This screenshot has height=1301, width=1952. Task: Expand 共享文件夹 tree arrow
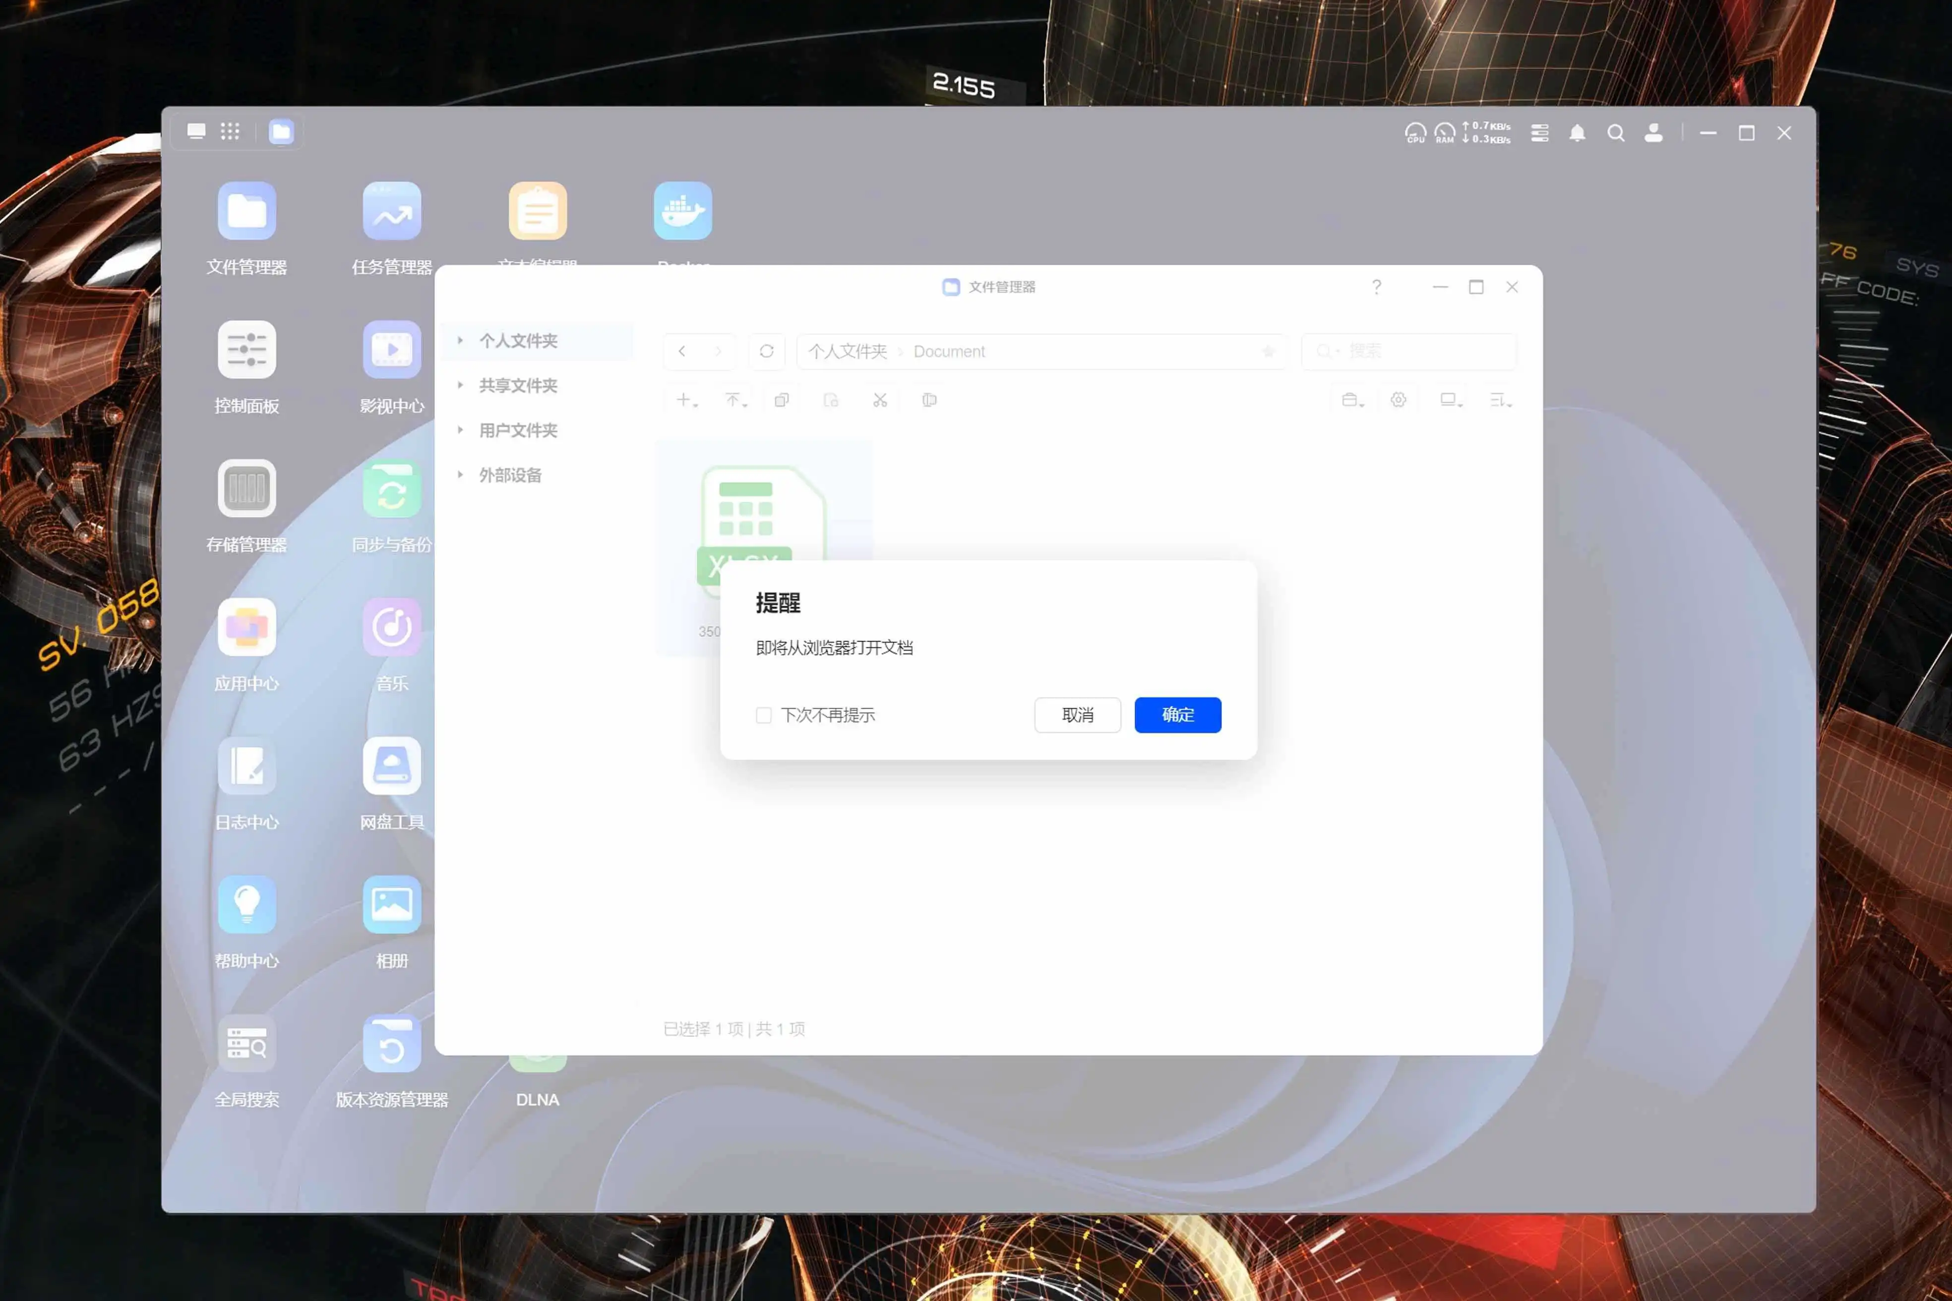[460, 385]
